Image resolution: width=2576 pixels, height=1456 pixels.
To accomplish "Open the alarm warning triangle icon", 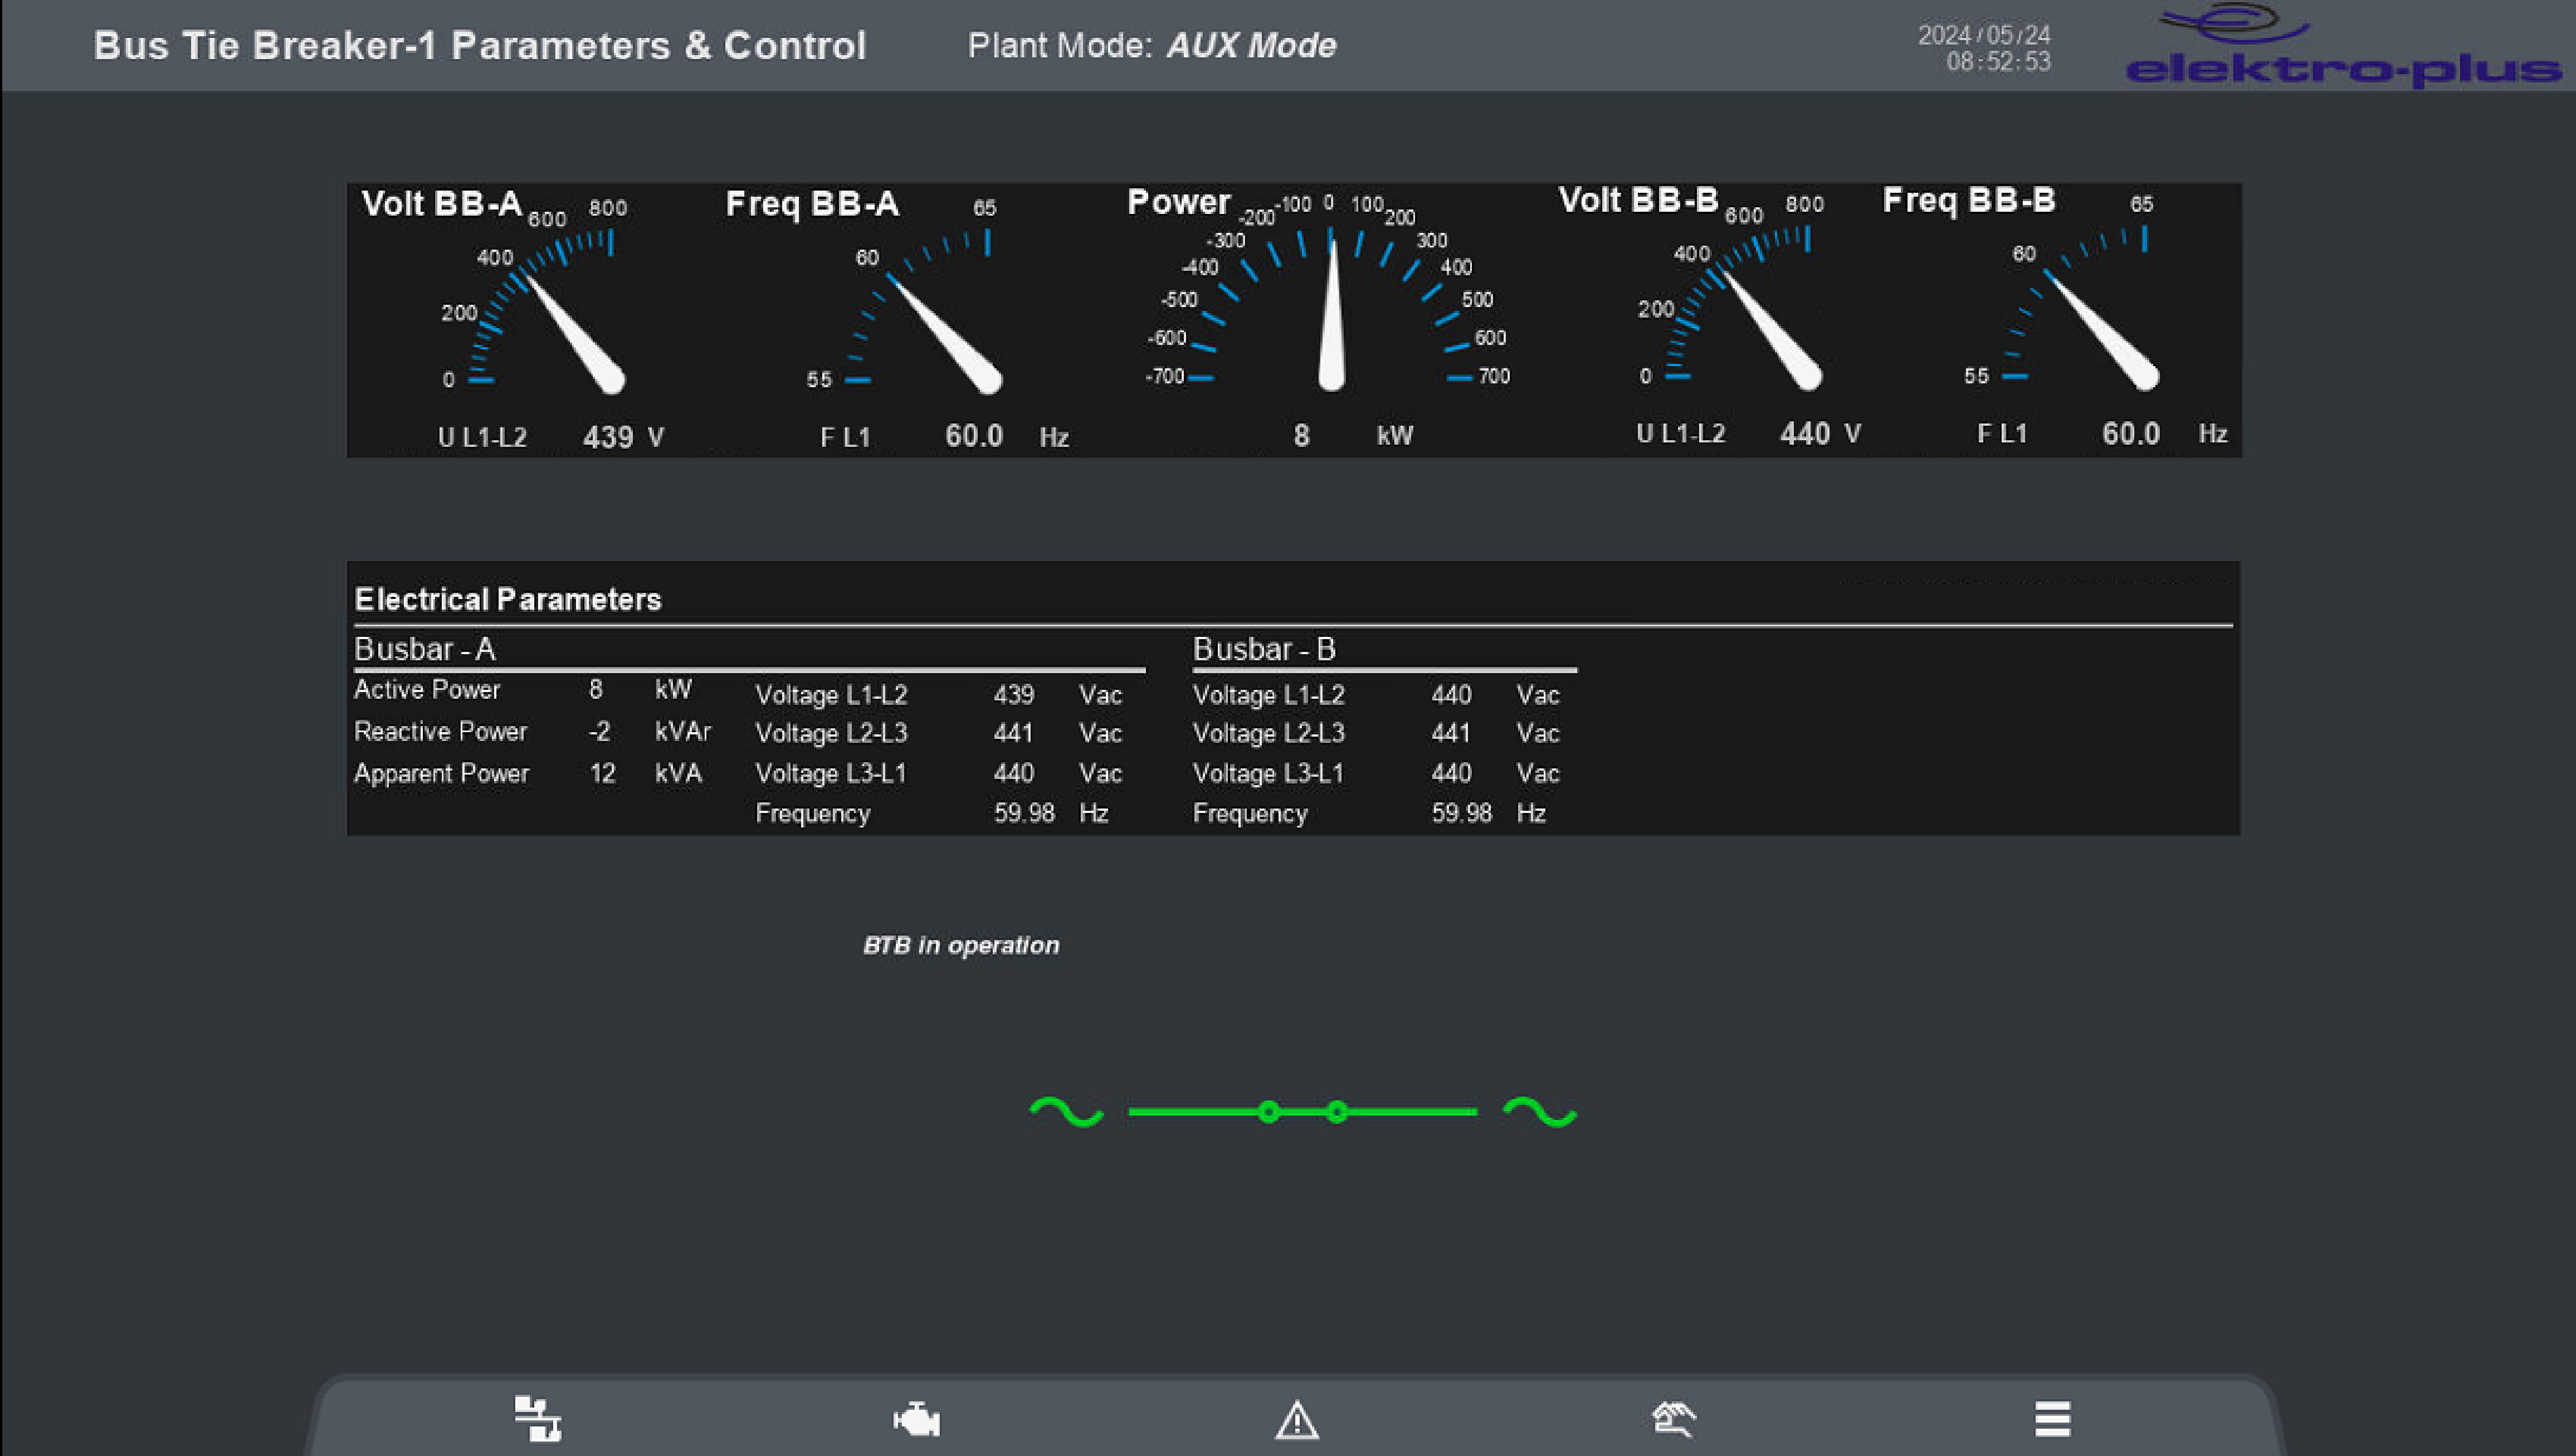I will (1297, 1420).
